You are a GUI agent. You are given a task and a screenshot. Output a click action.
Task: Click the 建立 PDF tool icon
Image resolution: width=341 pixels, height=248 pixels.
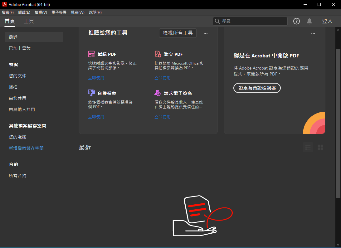pos(158,54)
